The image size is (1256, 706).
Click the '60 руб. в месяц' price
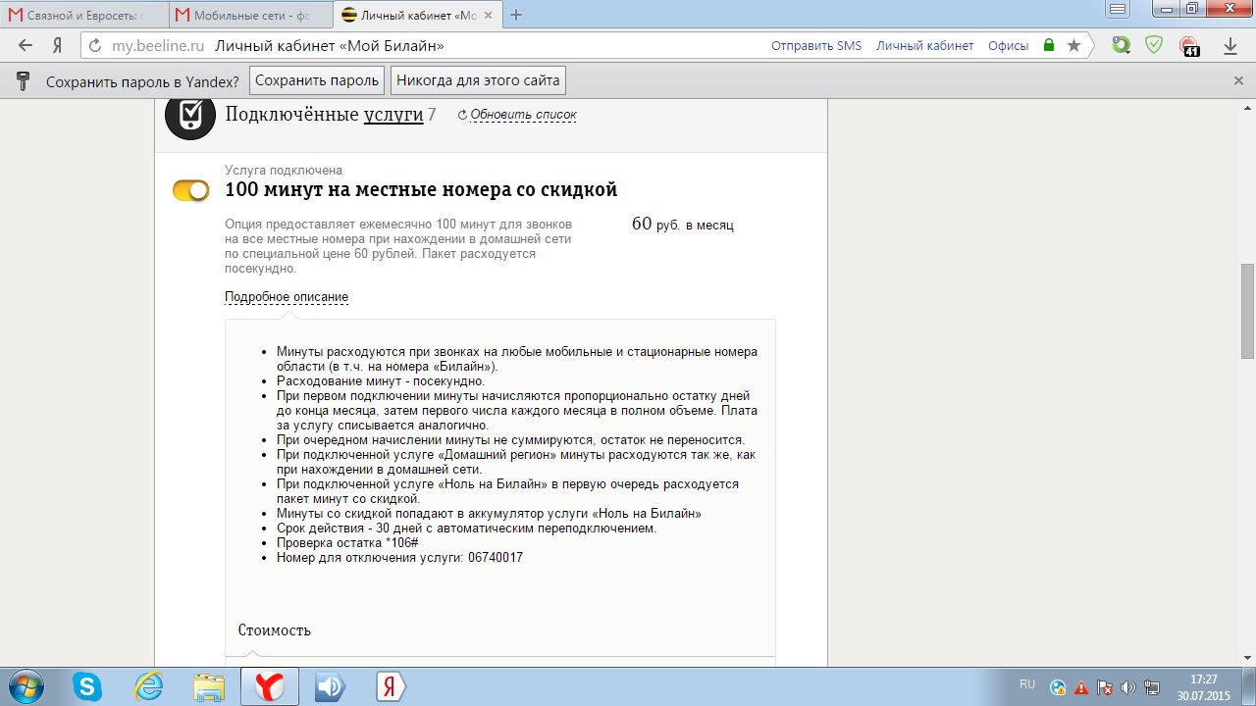pyautogui.click(x=683, y=225)
